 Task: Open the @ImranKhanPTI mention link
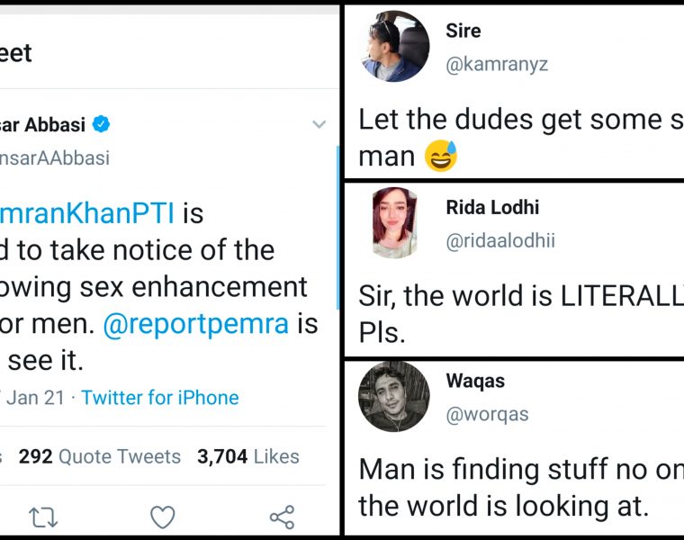tap(90, 213)
